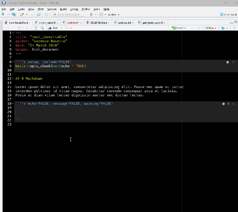Open Find/Replace using the magnifier icon
Image resolution: width=238 pixels, height=212 pixels.
(42, 28)
